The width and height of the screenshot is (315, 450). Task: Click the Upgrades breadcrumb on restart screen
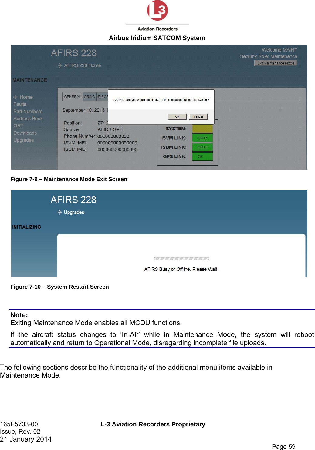coord(74,212)
